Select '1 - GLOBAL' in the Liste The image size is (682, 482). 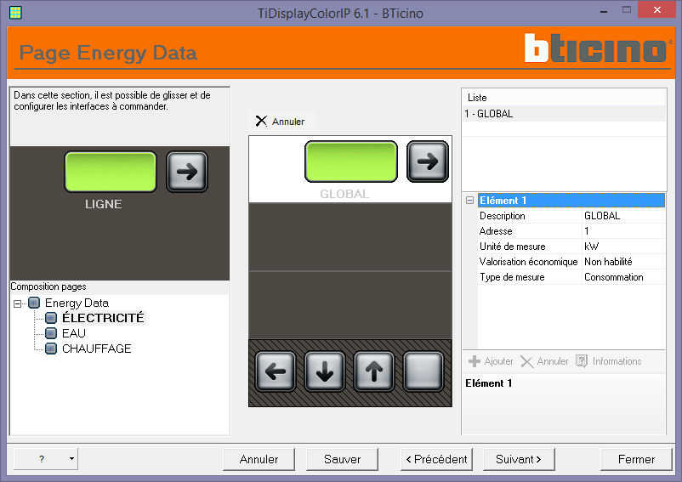click(x=564, y=114)
